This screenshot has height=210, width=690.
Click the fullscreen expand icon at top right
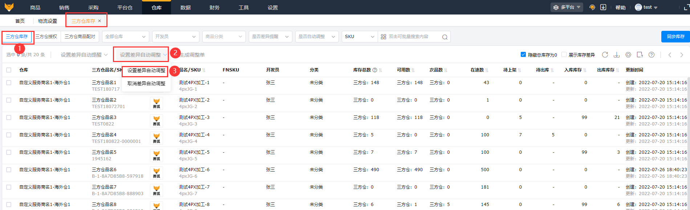click(x=686, y=7)
